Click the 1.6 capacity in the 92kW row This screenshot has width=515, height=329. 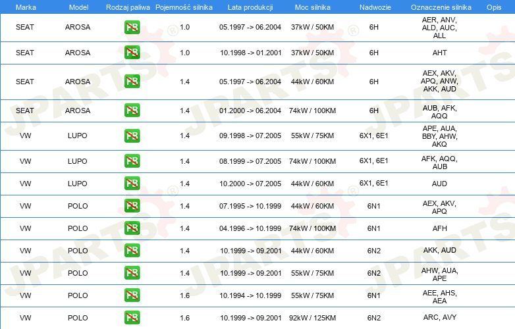point(184,318)
